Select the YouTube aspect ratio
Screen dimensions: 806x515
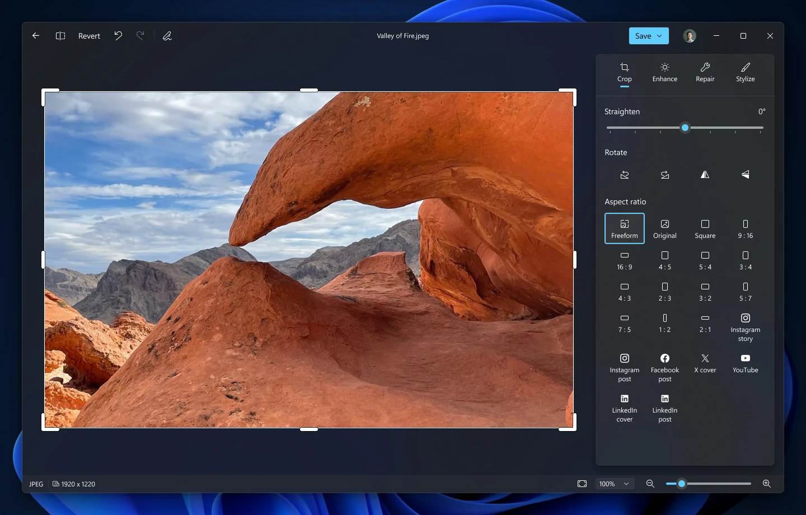(x=746, y=363)
